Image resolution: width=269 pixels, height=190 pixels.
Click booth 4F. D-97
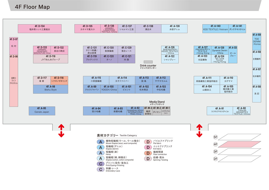(14, 46)
